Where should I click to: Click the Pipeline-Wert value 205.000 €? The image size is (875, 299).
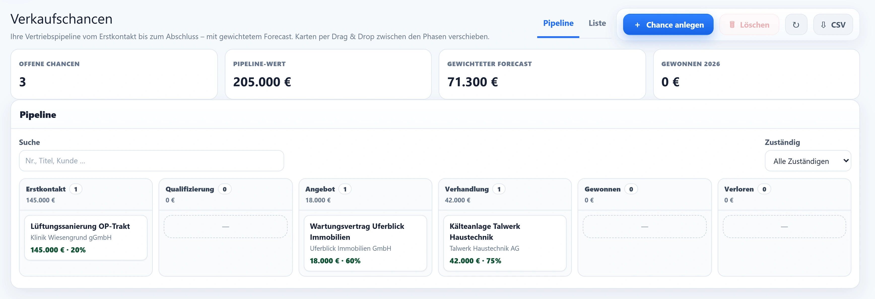click(262, 82)
